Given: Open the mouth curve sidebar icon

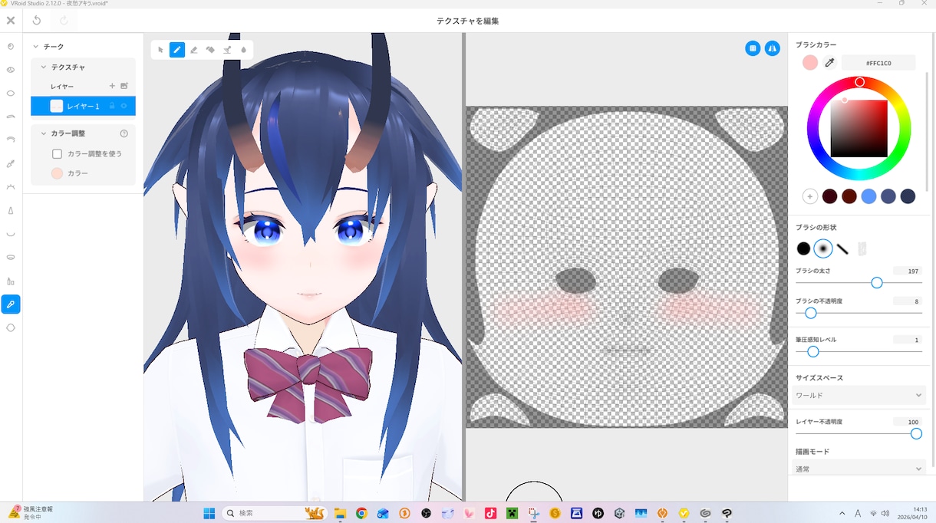Looking at the screenshot, I should (x=11, y=234).
